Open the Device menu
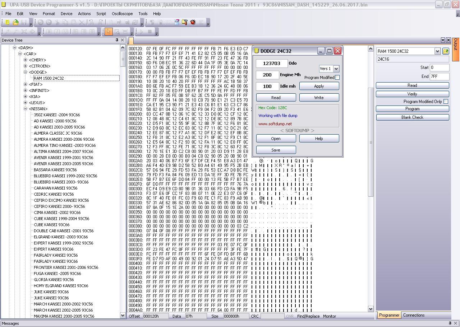The width and height of the screenshot is (460, 327). tap(66, 14)
